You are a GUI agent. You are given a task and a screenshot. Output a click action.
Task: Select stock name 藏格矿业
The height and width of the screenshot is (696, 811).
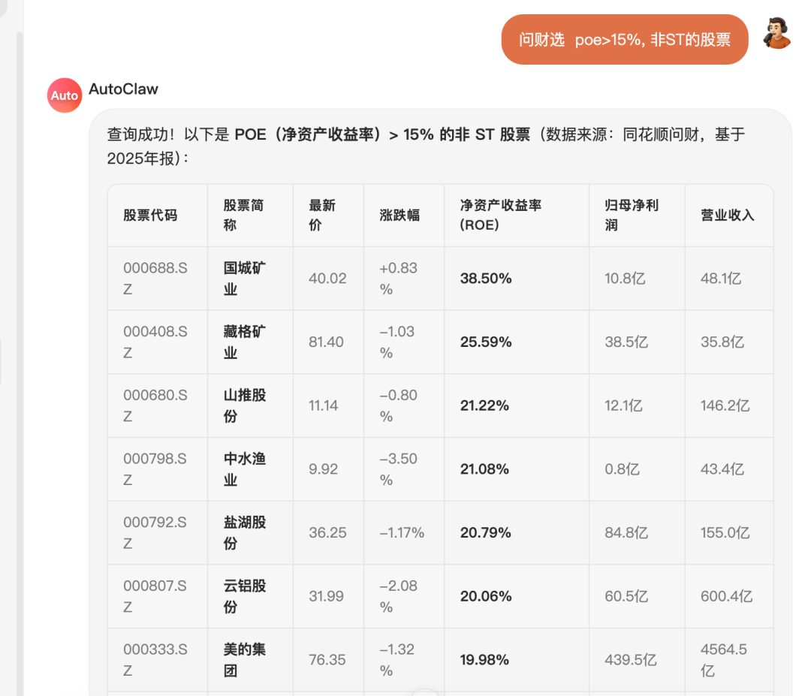click(x=245, y=342)
